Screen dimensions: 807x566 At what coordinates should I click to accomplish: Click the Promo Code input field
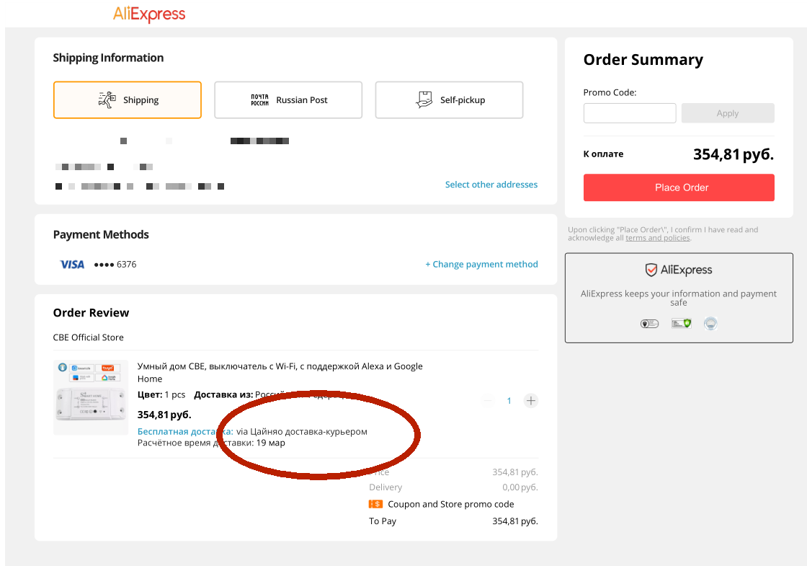pyautogui.click(x=629, y=113)
